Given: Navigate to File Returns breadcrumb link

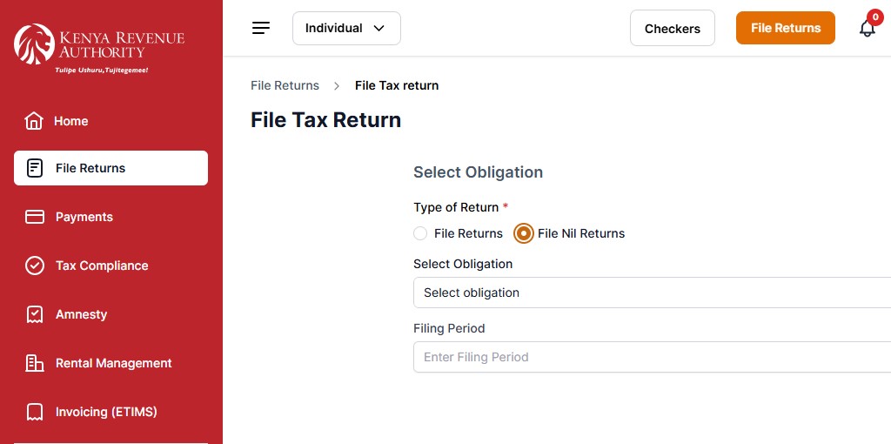Looking at the screenshot, I should (x=285, y=85).
